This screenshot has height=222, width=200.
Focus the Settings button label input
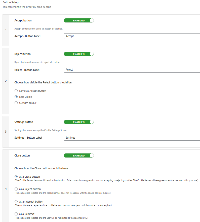(132, 138)
